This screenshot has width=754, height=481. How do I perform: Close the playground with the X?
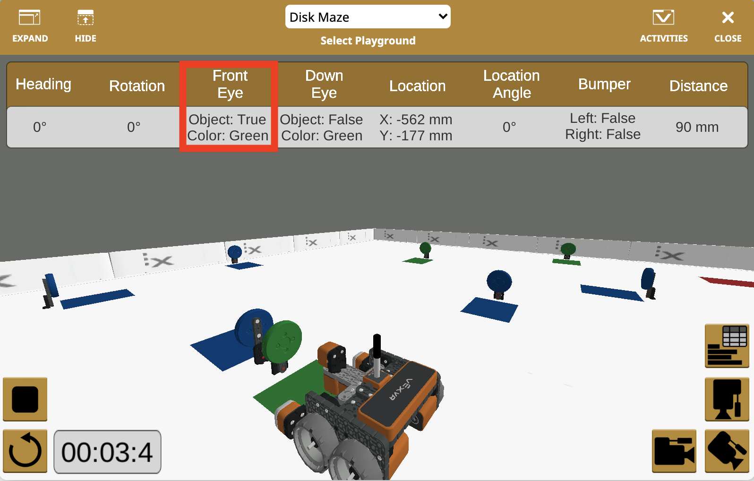pyautogui.click(x=728, y=26)
